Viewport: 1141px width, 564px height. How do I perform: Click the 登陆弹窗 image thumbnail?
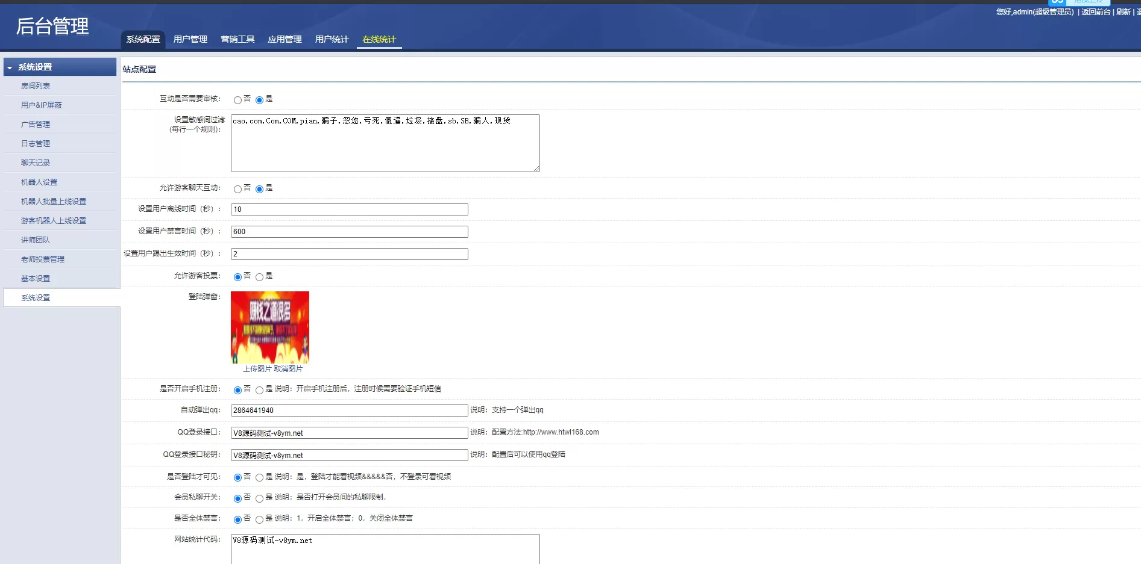click(x=270, y=327)
